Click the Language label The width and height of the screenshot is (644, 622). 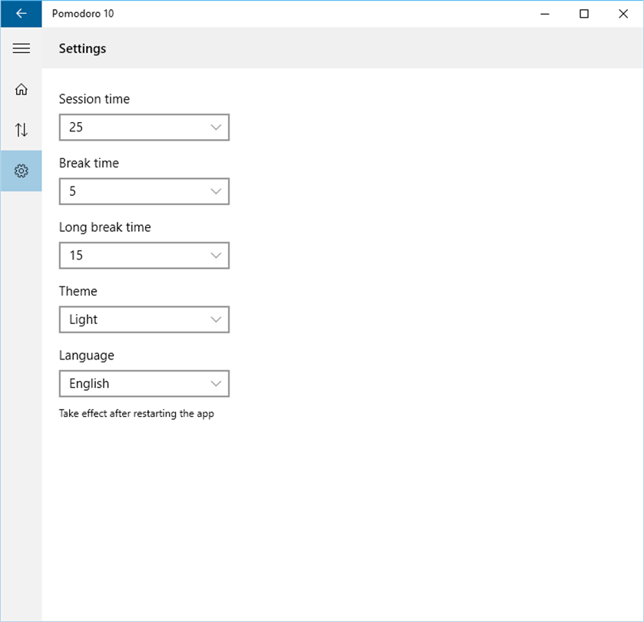coord(87,356)
